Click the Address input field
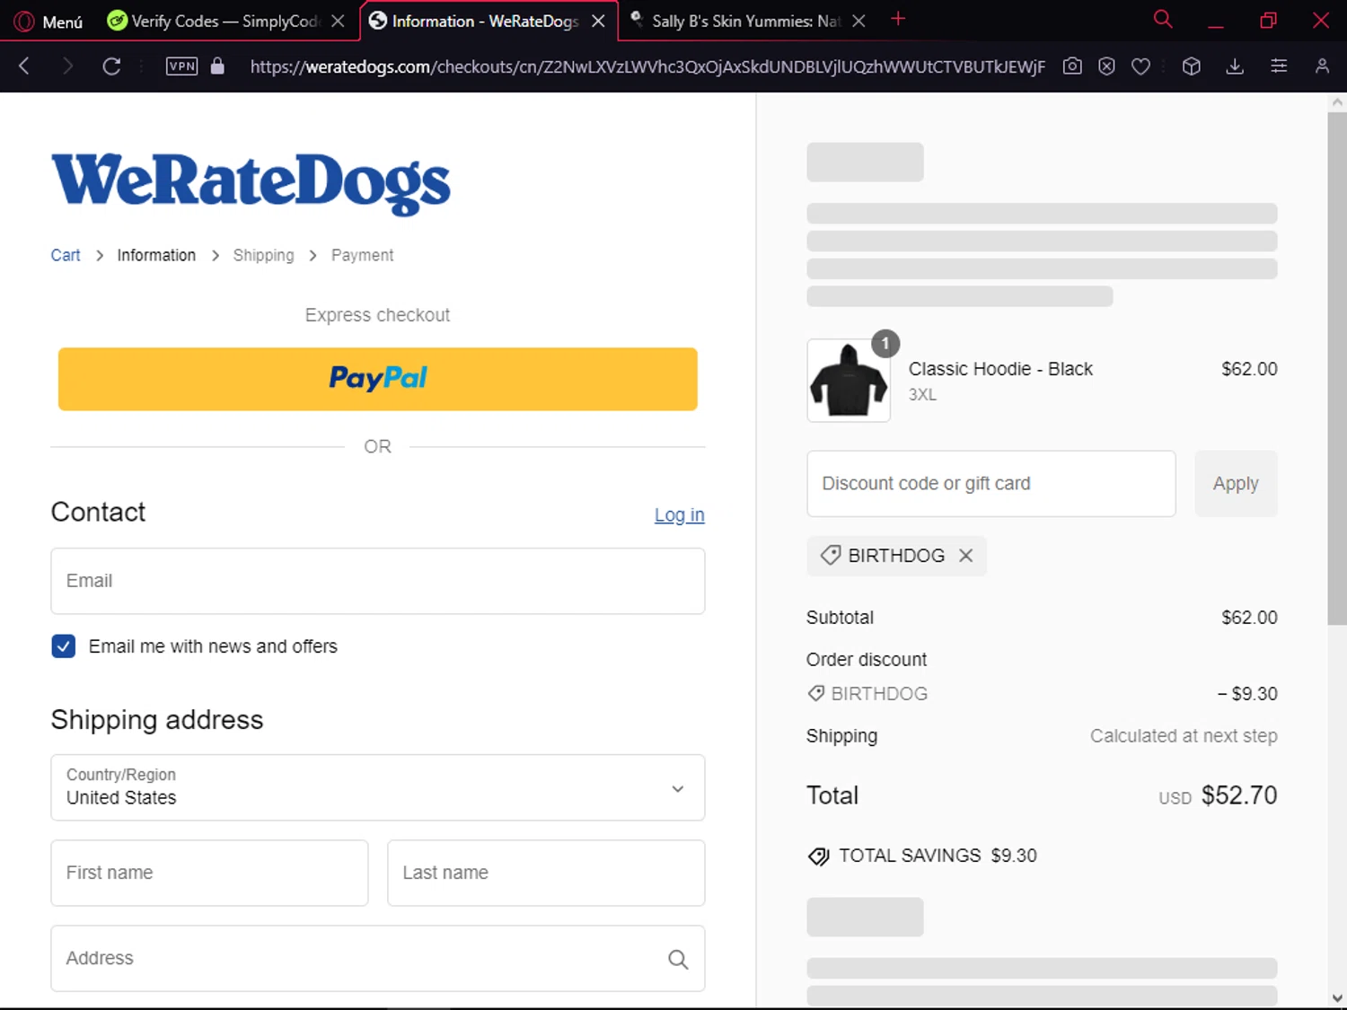 378,958
